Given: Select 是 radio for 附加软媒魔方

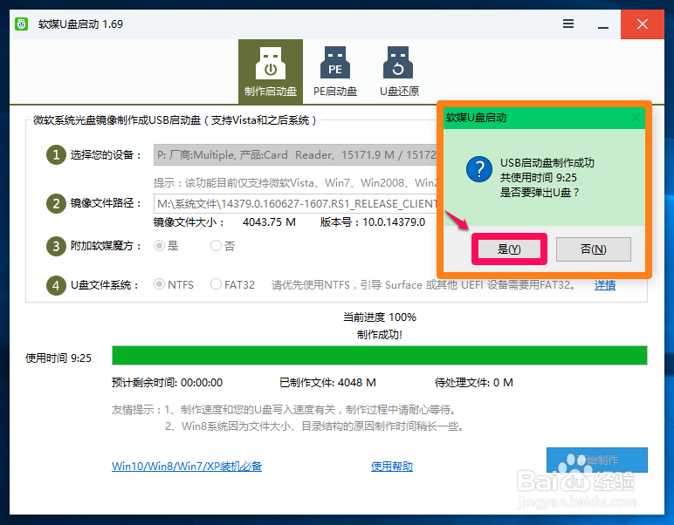Looking at the screenshot, I should click(x=160, y=246).
